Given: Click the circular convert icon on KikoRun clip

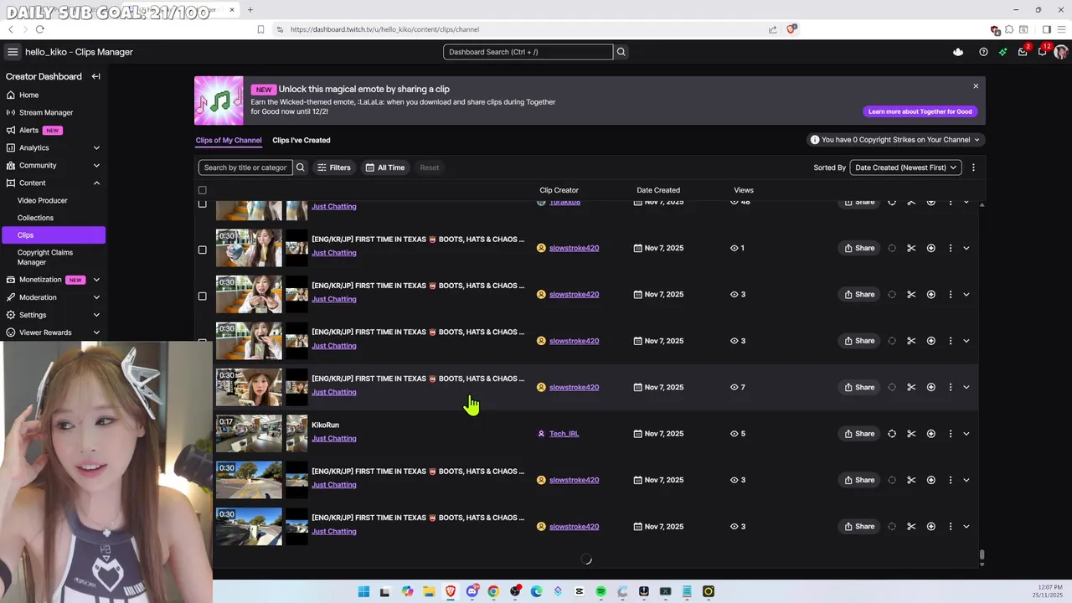Looking at the screenshot, I should (x=892, y=434).
